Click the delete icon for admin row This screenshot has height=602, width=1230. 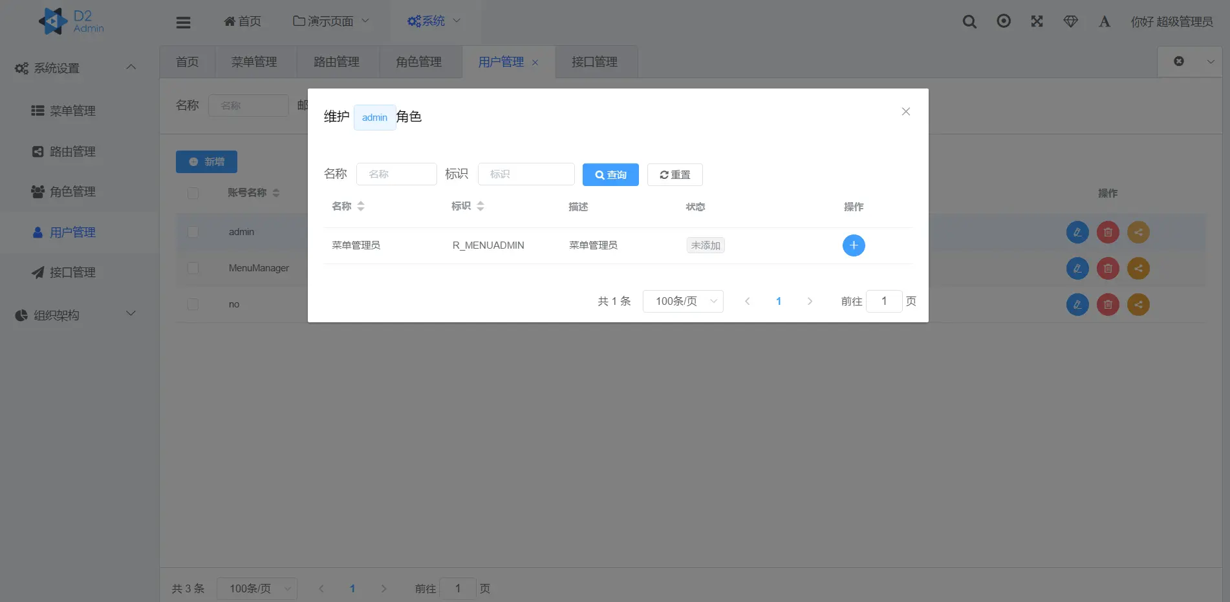1108,233
